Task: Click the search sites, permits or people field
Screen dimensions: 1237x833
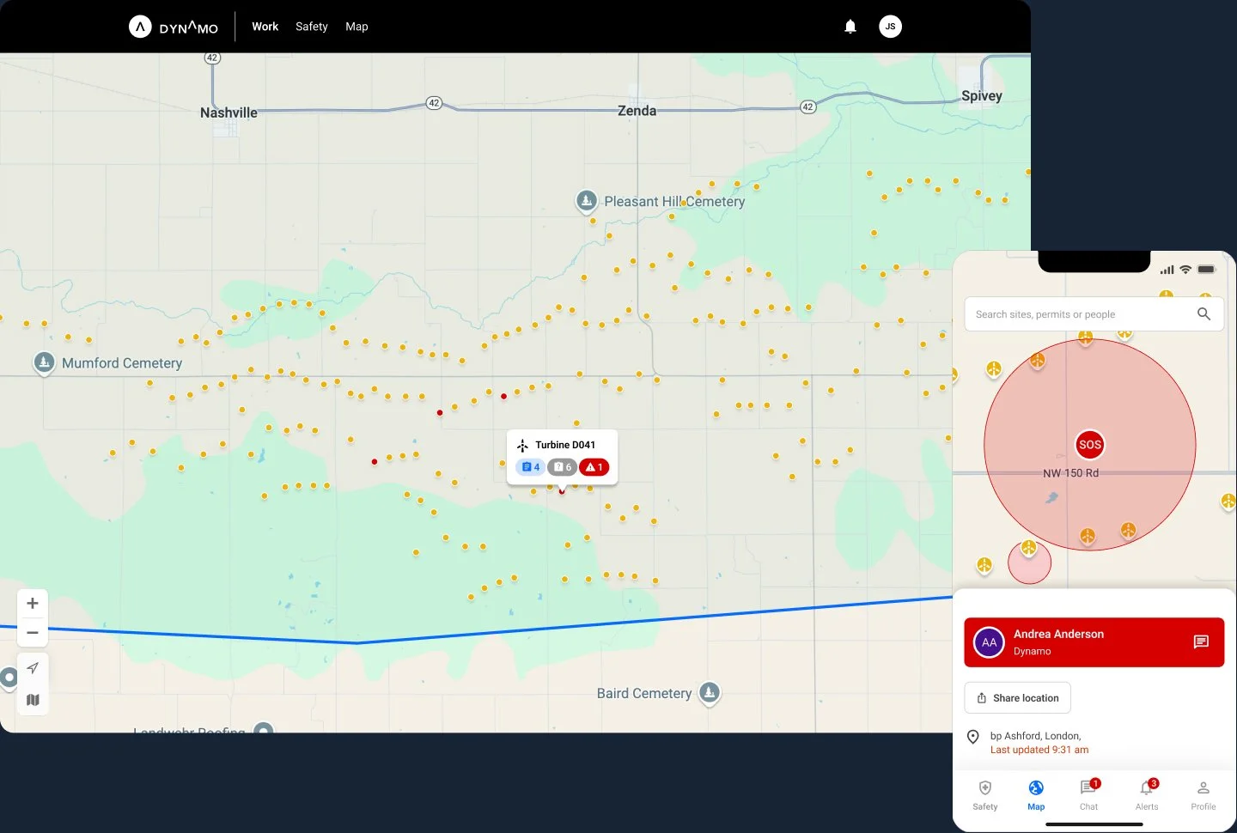Action: (x=1094, y=314)
